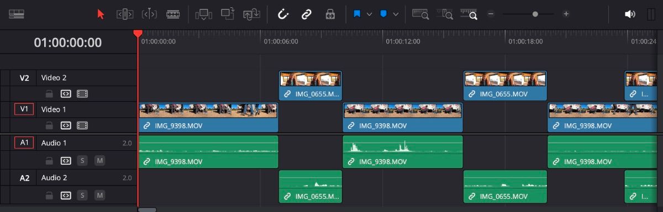The height and width of the screenshot is (212, 663).
Task: Click the red playhead handle on ruler
Action: (x=138, y=34)
